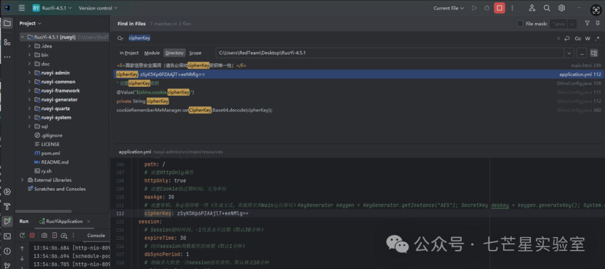Click the Run play icon in top toolbar
Image resolution: width=605 pixels, height=269 pixels.
click(474, 8)
